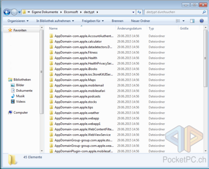The width and height of the screenshot is (209, 169).
Task: Open the recent pages dropdown arrow
Action: point(20,12)
